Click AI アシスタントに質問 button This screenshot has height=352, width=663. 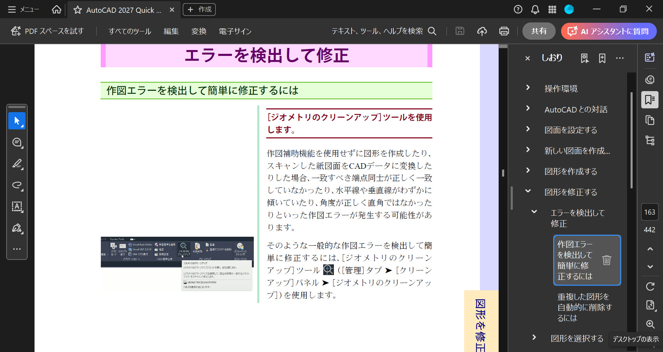pos(608,31)
